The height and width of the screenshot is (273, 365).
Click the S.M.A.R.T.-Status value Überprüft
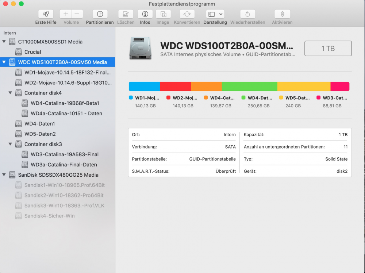click(x=226, y=171)
